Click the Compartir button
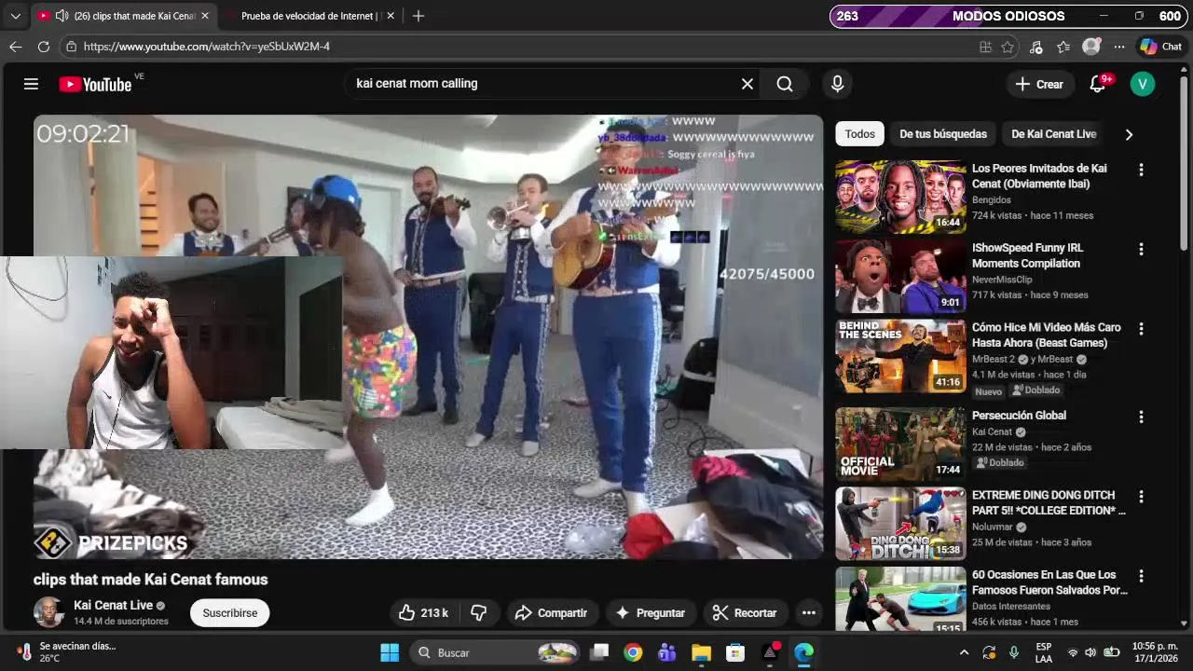Image resolution: width=1193 pixels, height=671 pixels. (x=551, y=612)
